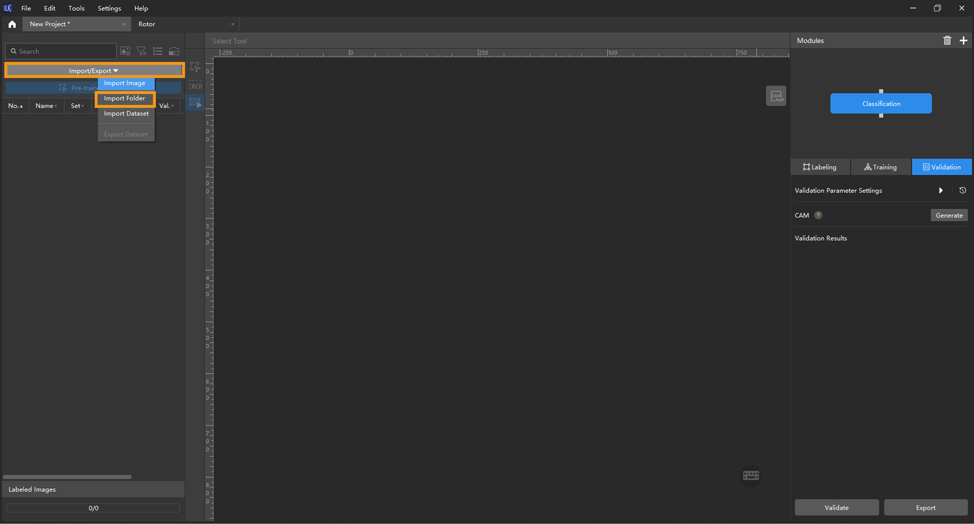Image resolution: width=974 pixels, height=524 pixels.
Task: Select the ROI tool
Action: pyautogui.click(x=195, y=85)
